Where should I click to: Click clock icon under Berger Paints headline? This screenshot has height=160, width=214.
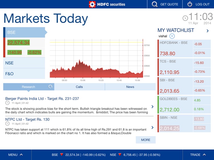pos(7,103)
